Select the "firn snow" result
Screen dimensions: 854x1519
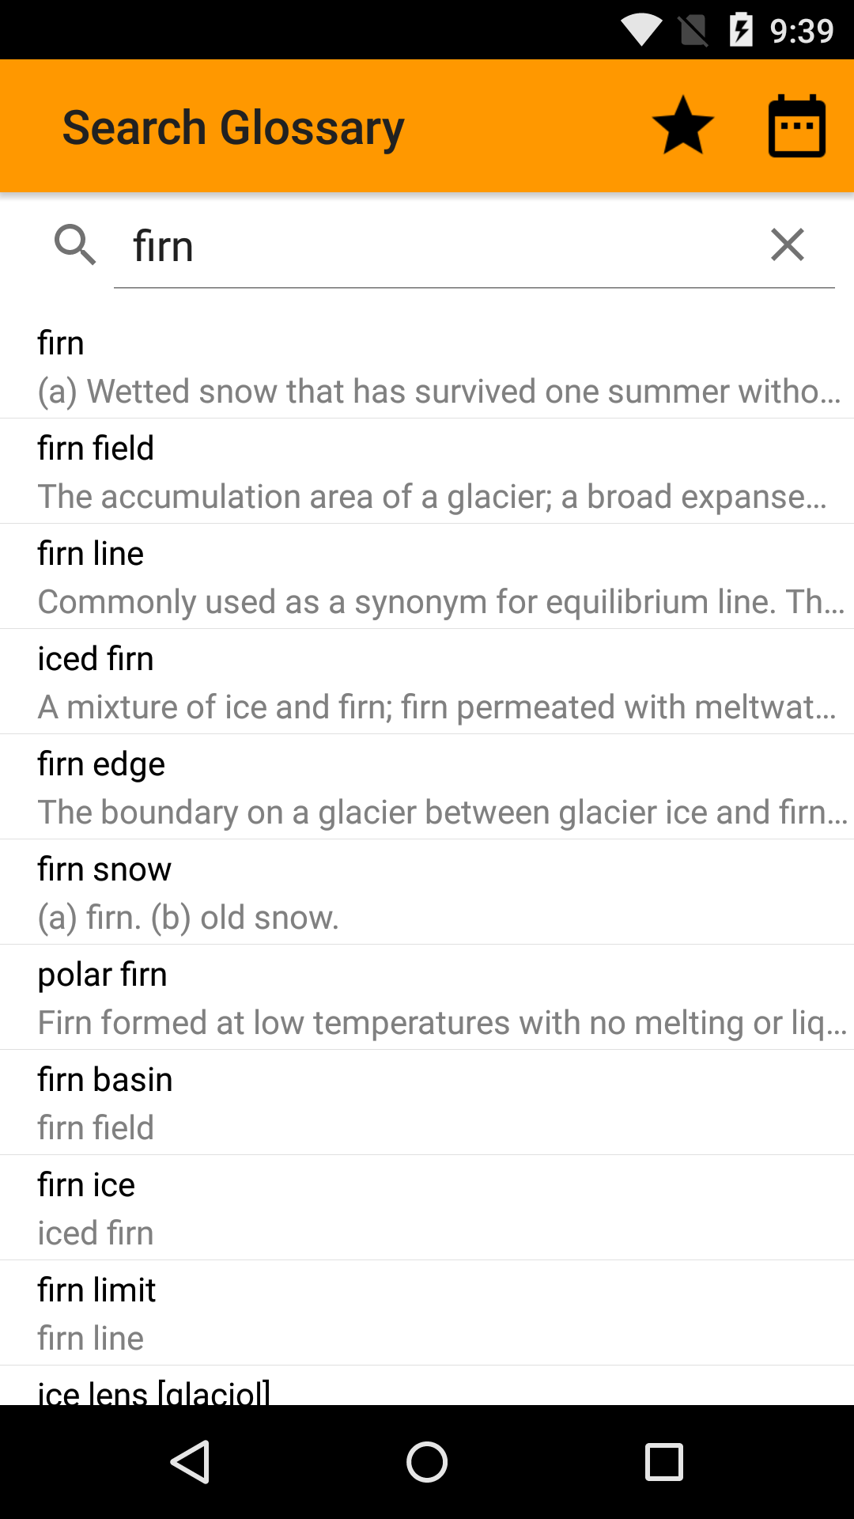(x=427, y=893)
